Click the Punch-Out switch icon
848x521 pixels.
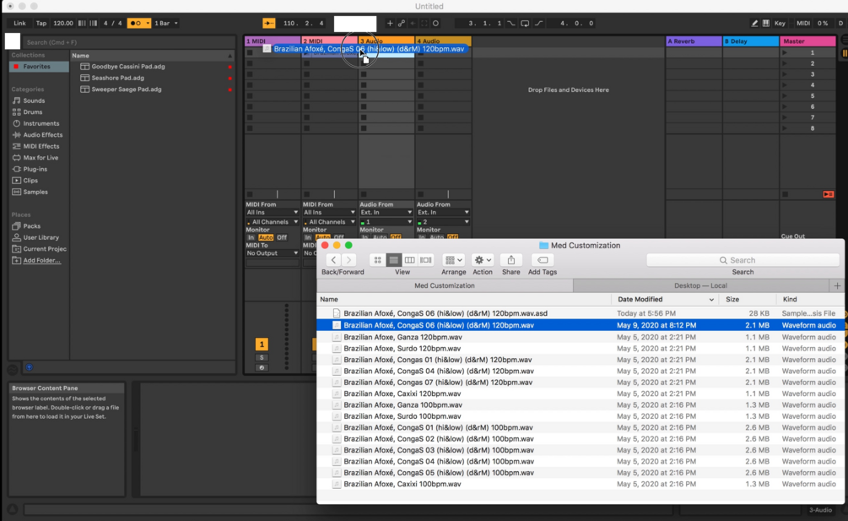[x=538, y=24]
